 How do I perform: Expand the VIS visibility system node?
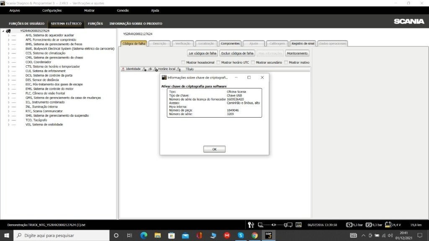click(9, 125)
